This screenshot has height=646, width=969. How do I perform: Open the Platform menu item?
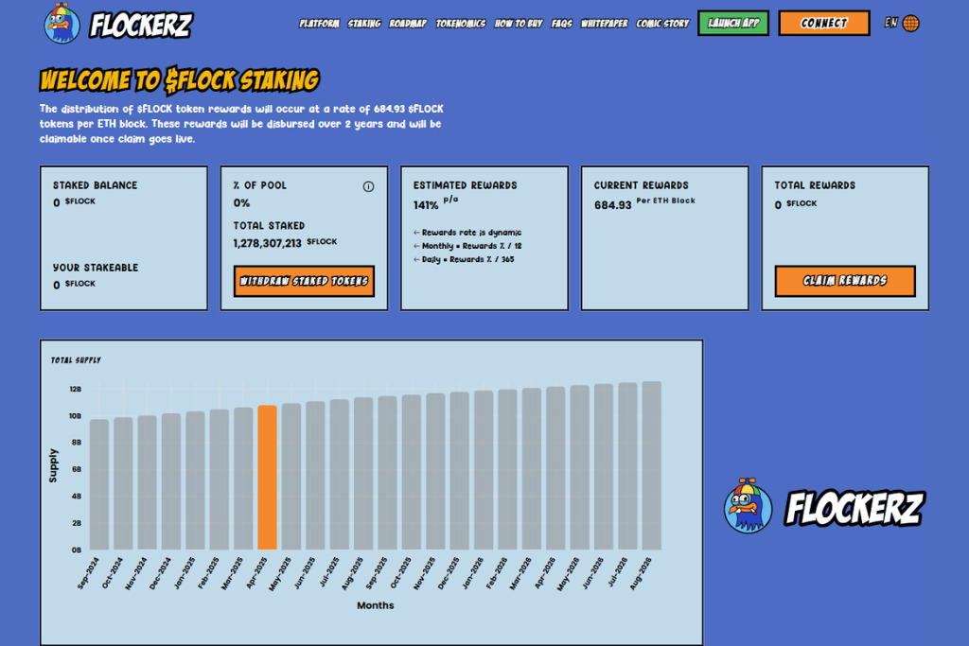pos(320,24)
